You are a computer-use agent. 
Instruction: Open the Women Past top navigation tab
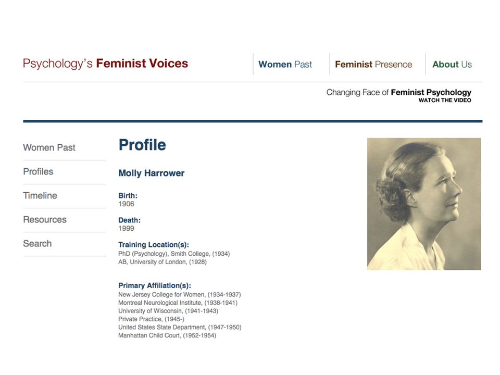[285, 65]
